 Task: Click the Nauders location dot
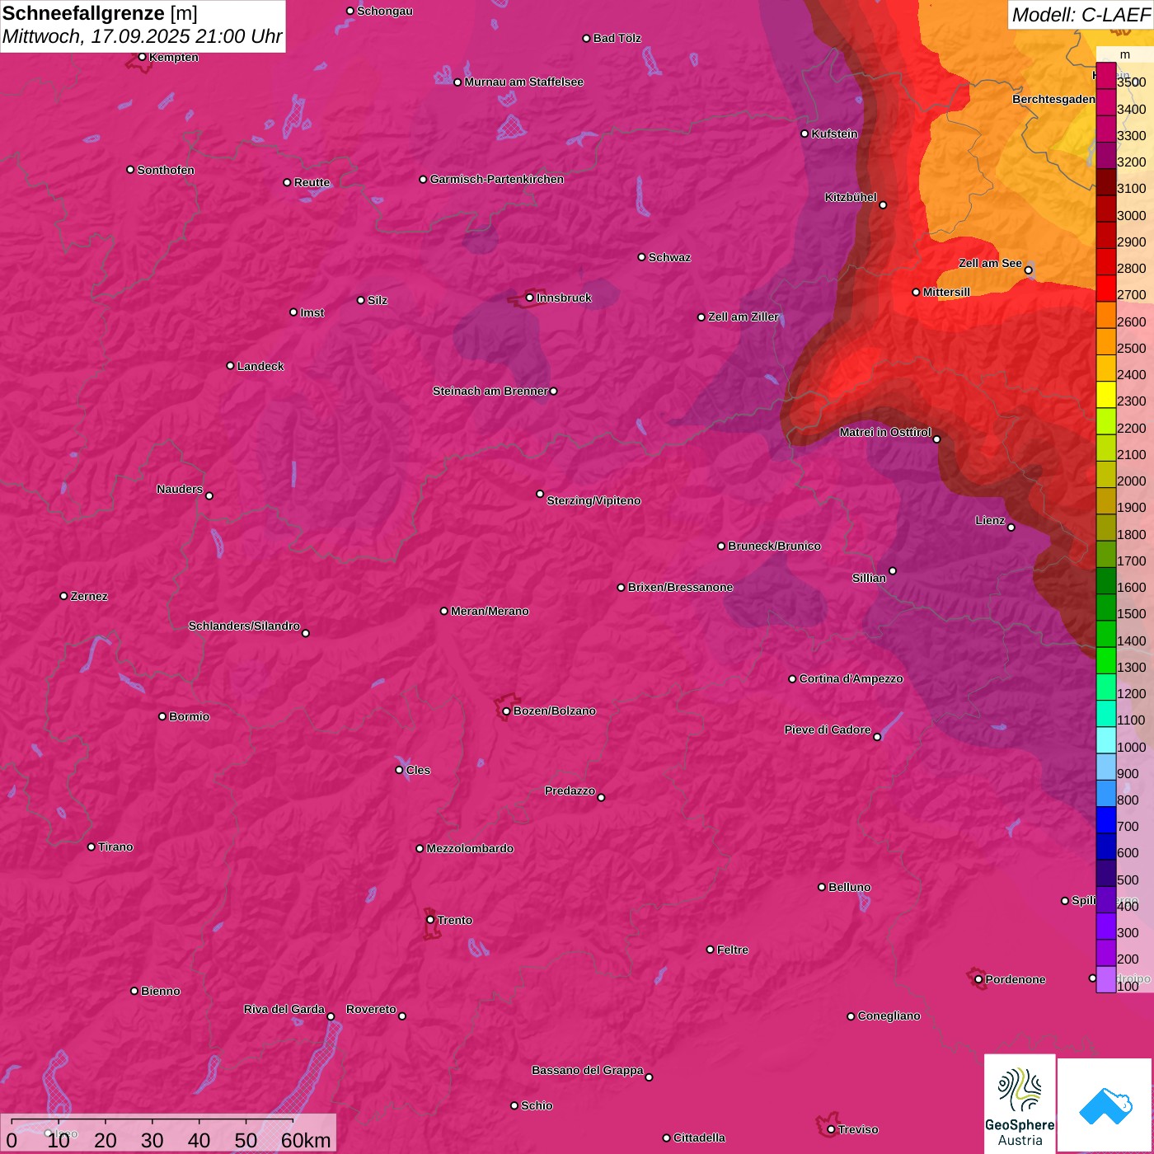point(209,495)
